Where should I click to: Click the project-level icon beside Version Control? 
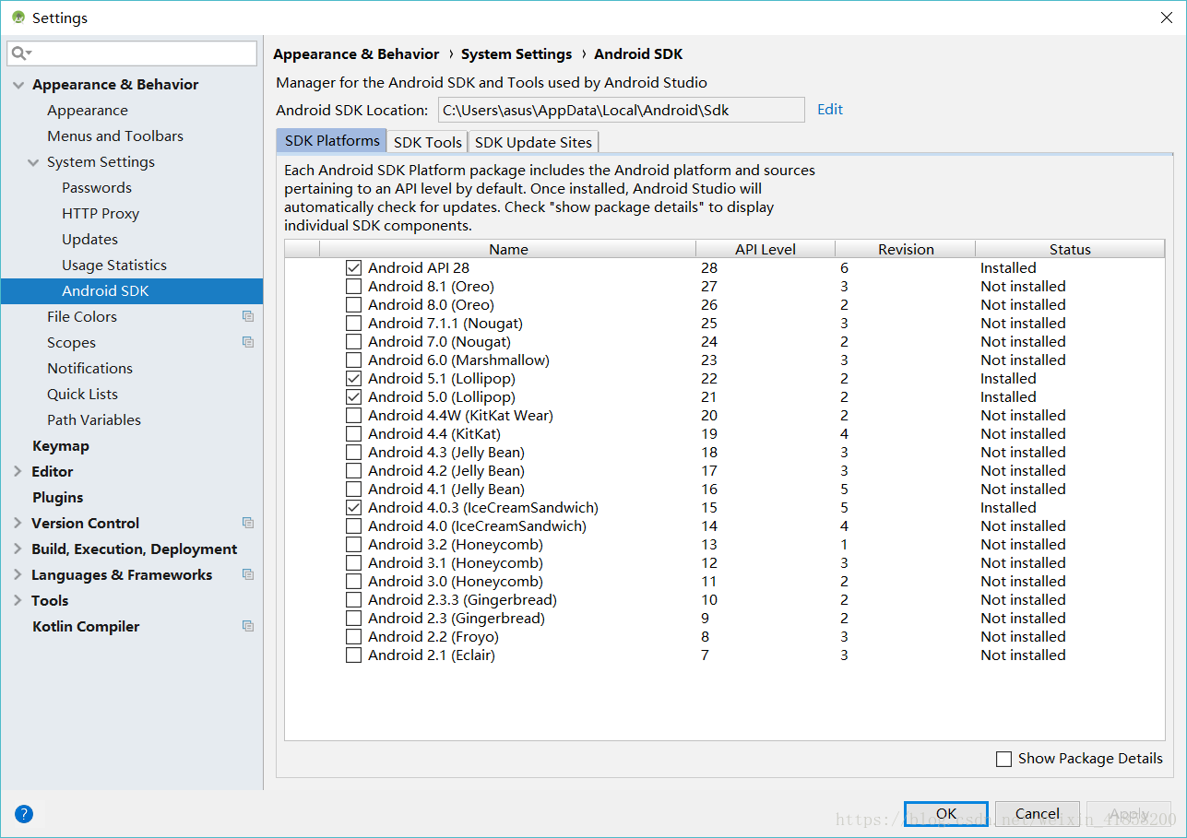point(247,523)
